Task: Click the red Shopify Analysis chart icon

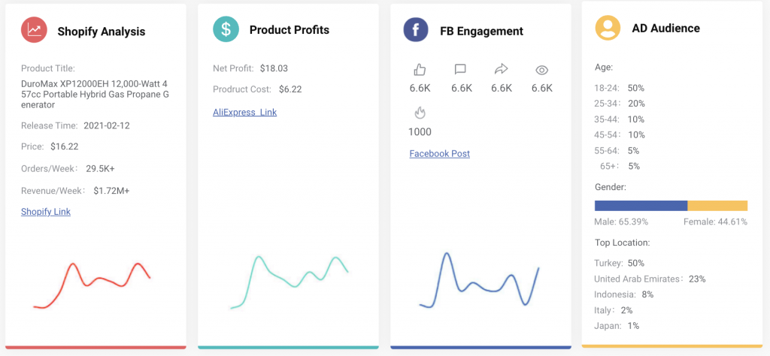Action: 34,31
